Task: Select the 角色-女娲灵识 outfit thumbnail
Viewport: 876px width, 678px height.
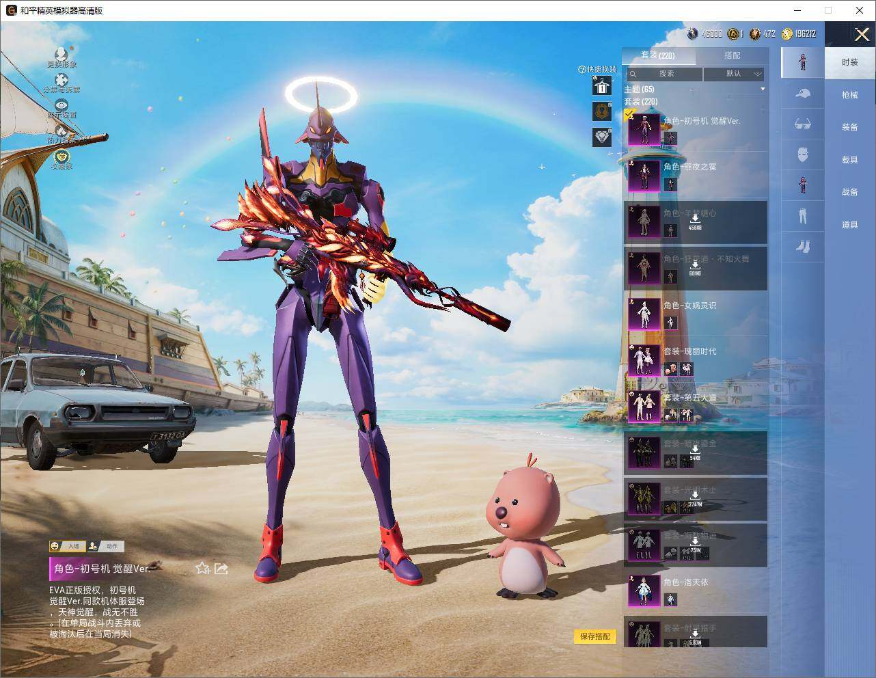Action: point(644,314)
